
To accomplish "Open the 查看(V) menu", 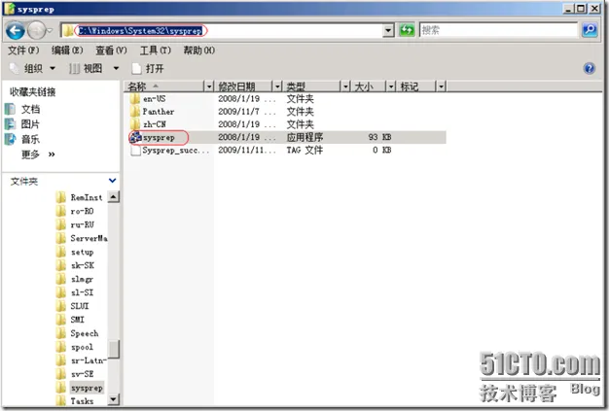I will tap(111, 51).
